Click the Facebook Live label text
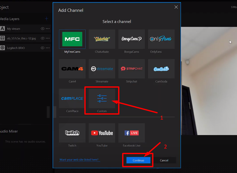 (x=131, y=146)
